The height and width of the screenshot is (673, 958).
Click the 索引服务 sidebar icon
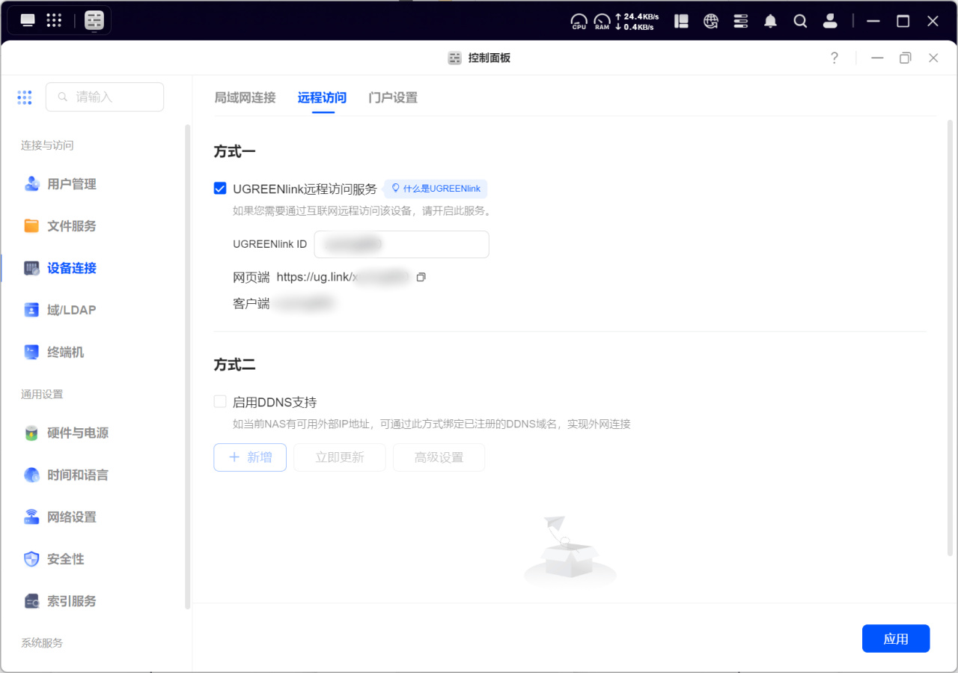pos(31,600)
